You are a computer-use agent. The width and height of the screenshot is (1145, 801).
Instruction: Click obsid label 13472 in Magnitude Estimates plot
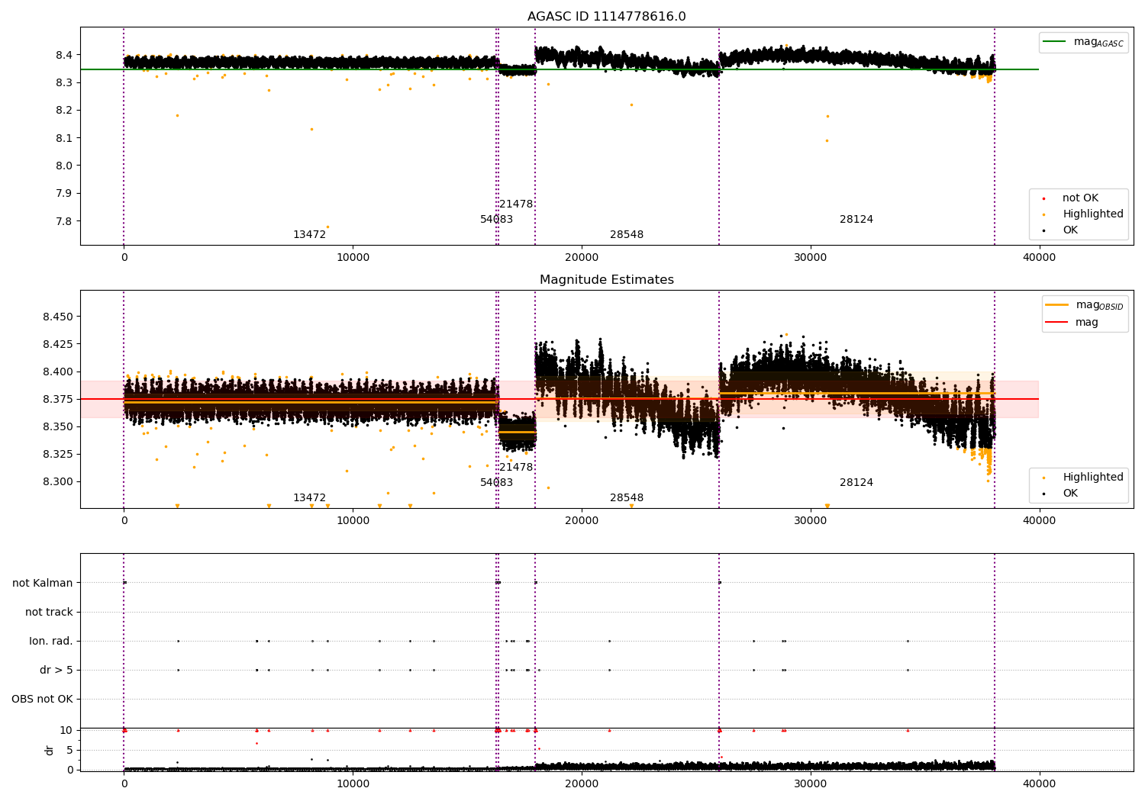click(x=309, y=498)
